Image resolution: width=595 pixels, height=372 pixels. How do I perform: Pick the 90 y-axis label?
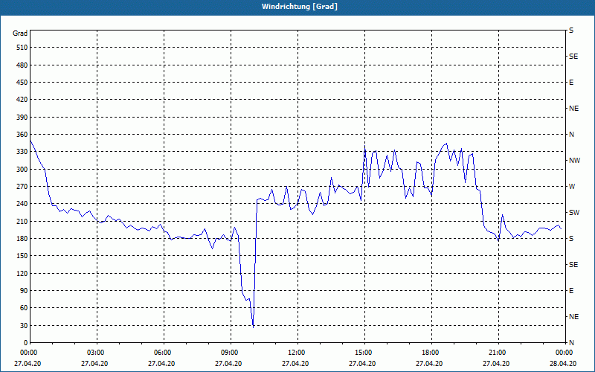[24, 291]
